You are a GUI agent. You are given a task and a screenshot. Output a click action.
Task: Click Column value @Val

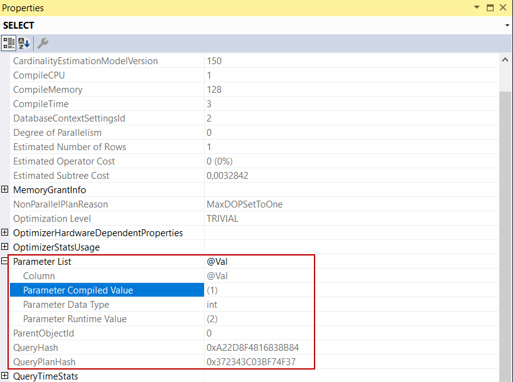(x=217, y=277)
